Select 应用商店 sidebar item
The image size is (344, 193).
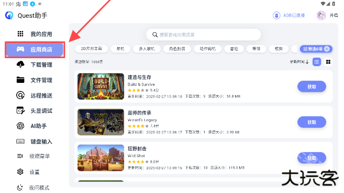pos(34,50)
